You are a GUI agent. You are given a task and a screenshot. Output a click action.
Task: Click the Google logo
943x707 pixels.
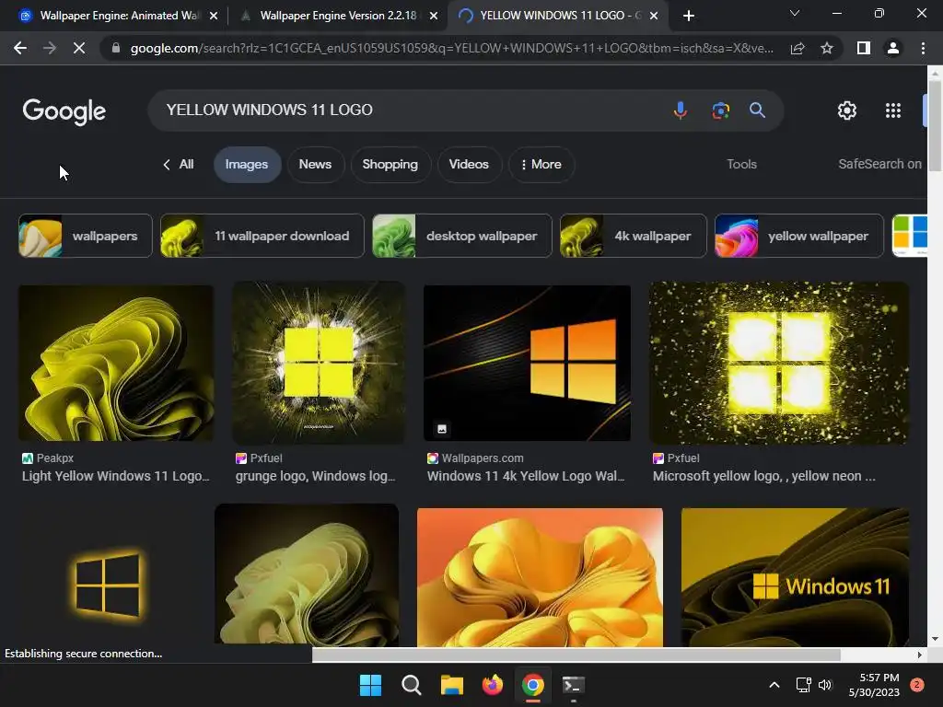pyautogui.click(x=64, y=111)
